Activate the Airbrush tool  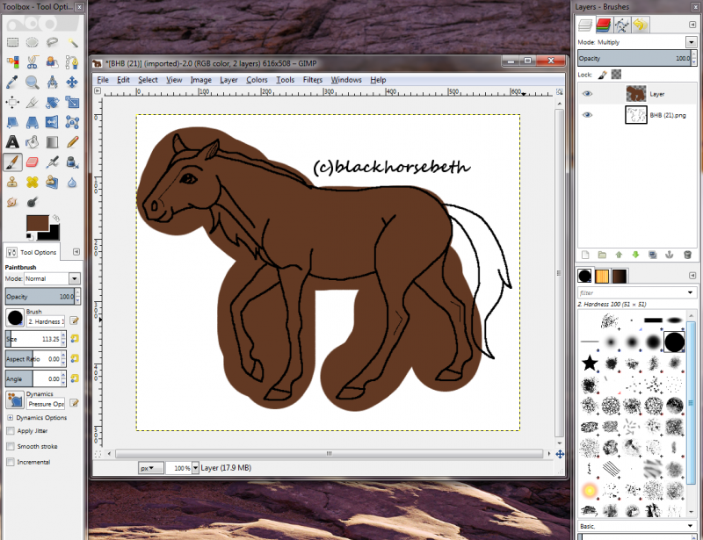point(52,162)
